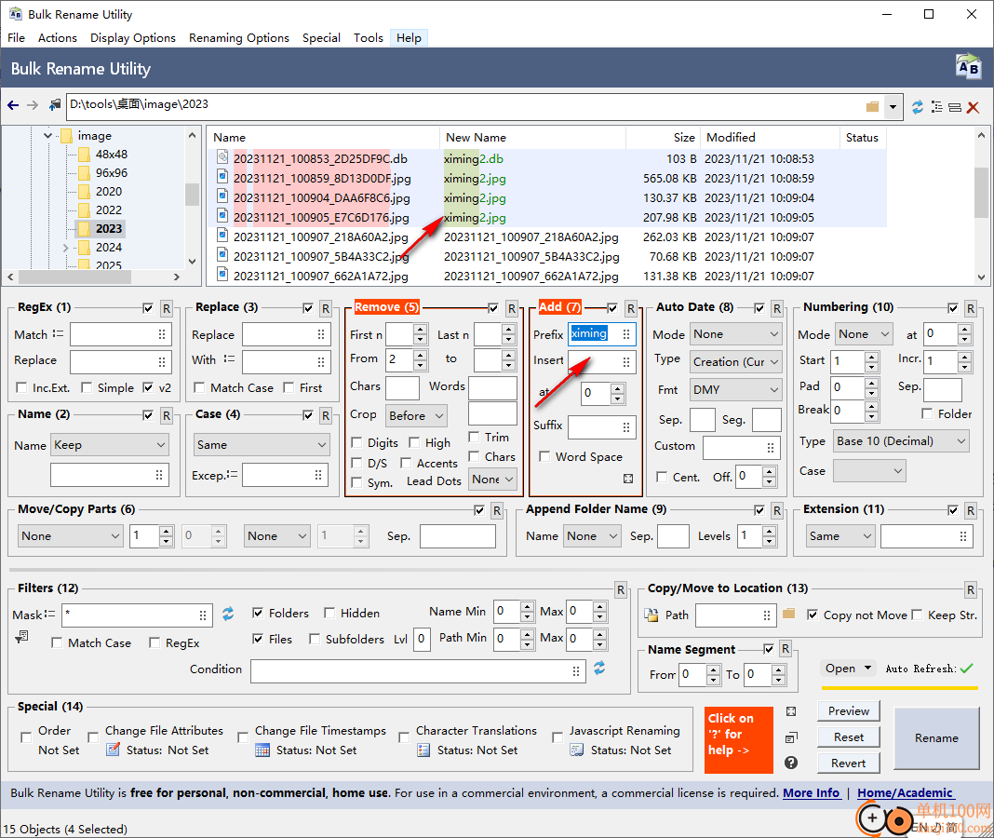Click the refresh icon next to Condition field
994x838 pixels.
click(x=599, y=668)
